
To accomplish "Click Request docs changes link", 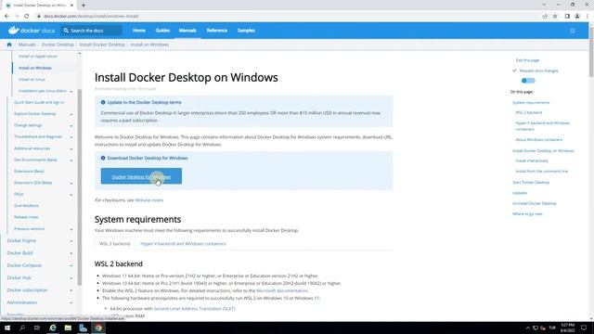I will coord(538,71).
